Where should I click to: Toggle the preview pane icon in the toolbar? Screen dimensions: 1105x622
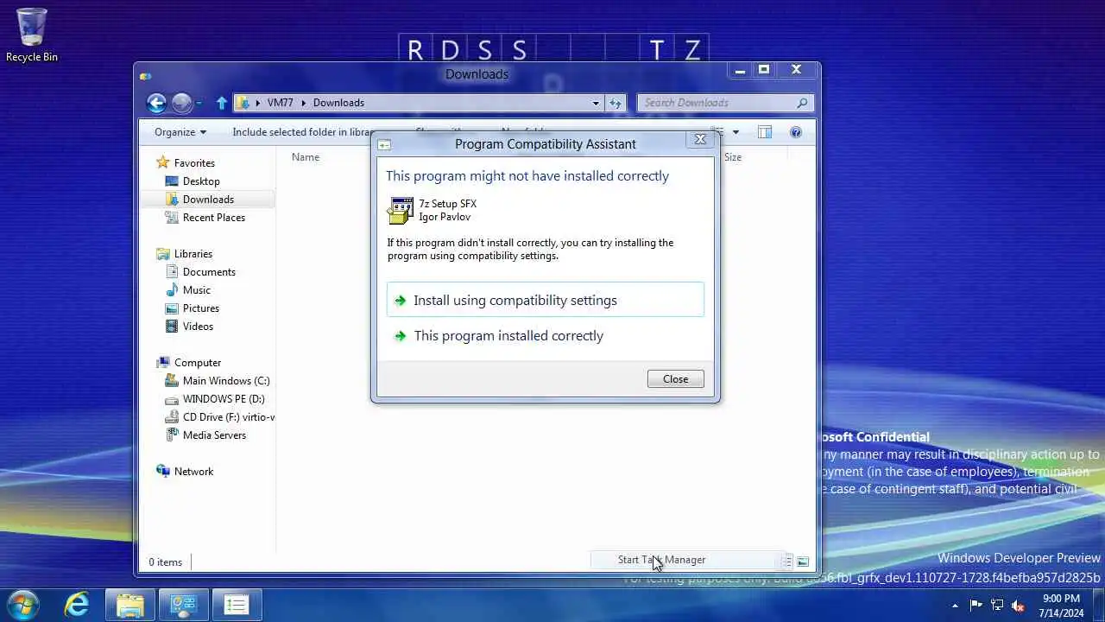[765, 132]
